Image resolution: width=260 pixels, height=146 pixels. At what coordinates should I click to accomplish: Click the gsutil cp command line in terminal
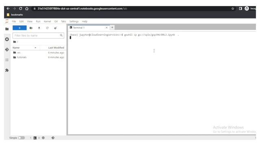tap(124, 35)
